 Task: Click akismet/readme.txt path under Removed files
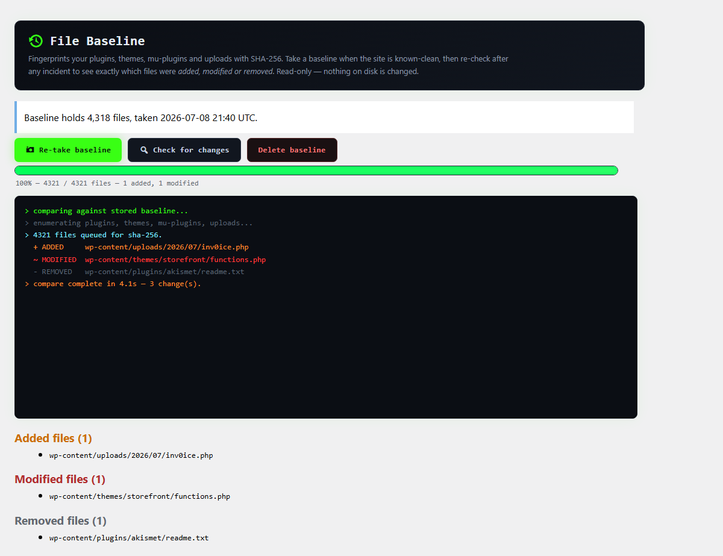pyautogui.click(x=129, y=537)
